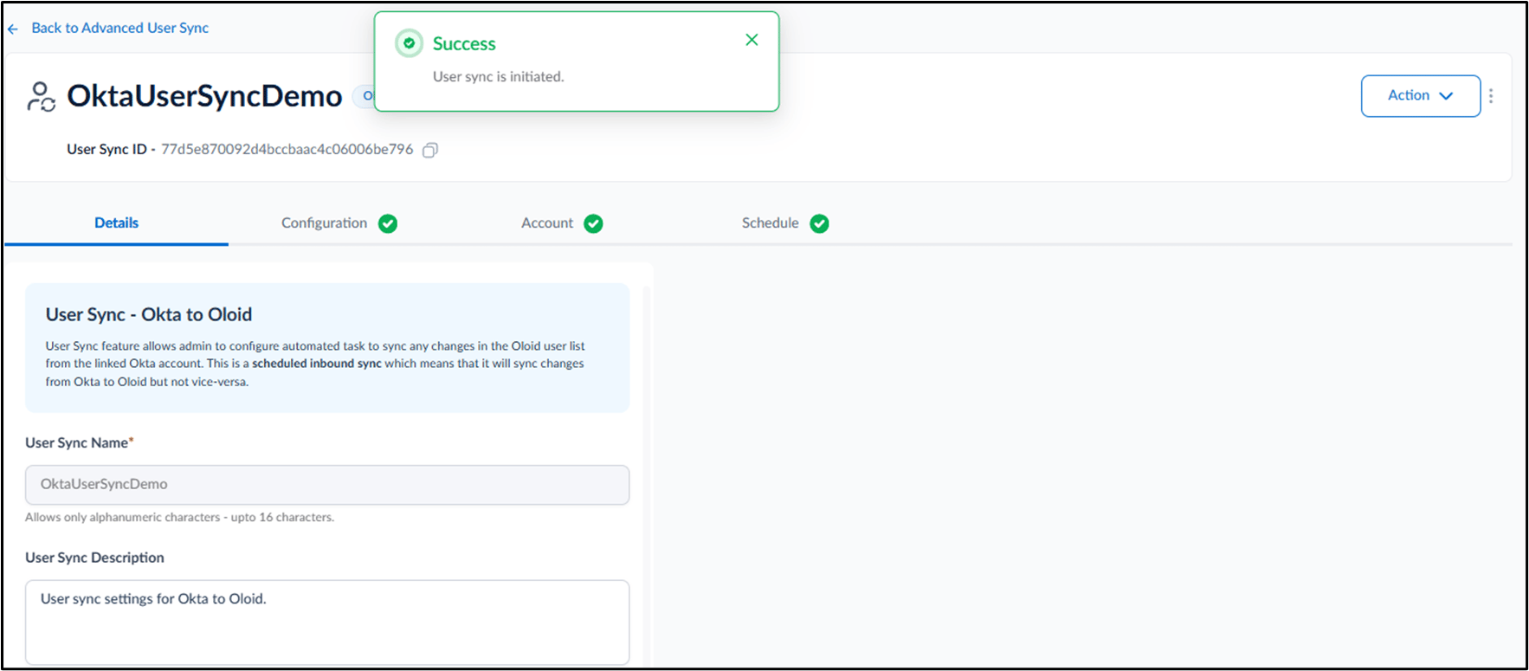The height and width of the screenshot is (671, 1529).
Task: Switch to the Details tab
Action: [116, 223]
